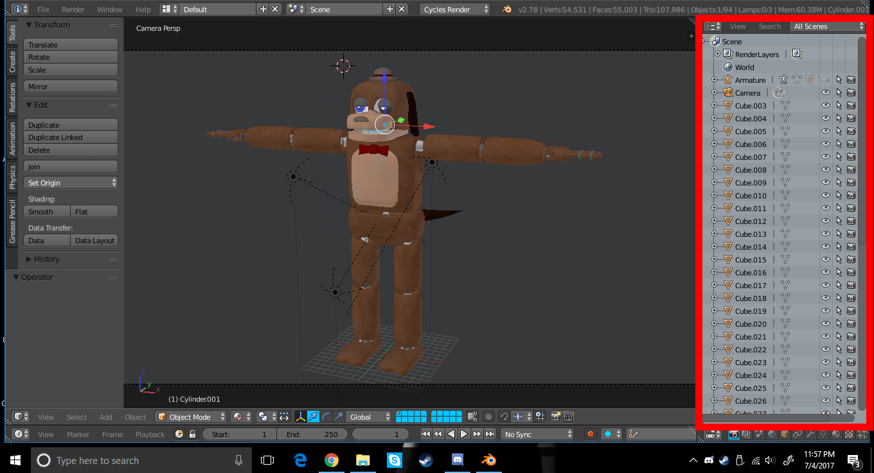Open the All Scenes display dropdown
The image size is (874, 473).
pos(828,26)
